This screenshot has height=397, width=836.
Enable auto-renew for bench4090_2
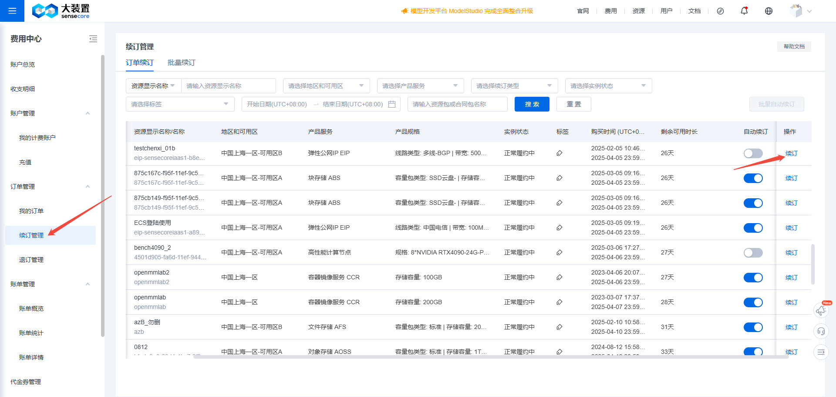(x=753, y=253)
